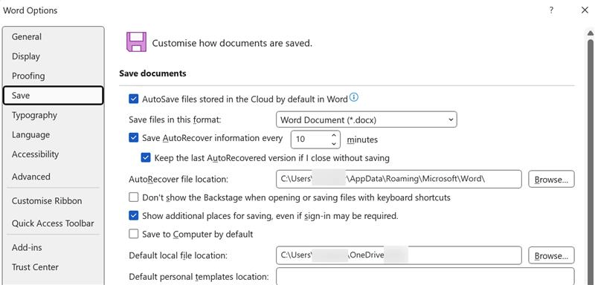Toggle Save AutoRecover information checkbox
This screenshot has width=595, height=285.
click(x=134, y=137)
